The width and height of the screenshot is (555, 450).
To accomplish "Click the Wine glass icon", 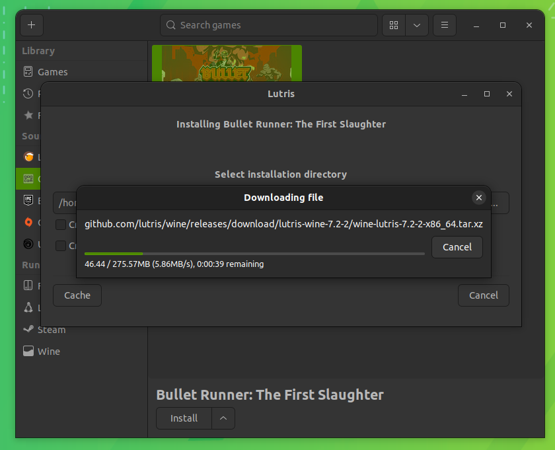I will [28, 351].
